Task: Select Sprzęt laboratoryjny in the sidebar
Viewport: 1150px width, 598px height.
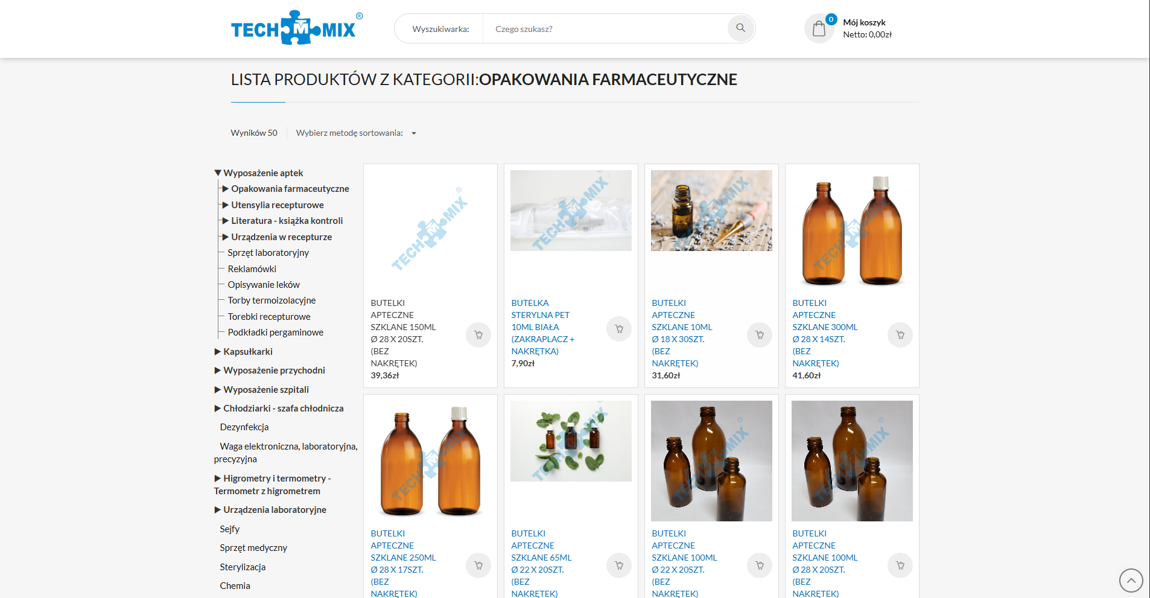Action: coord(268,253)
